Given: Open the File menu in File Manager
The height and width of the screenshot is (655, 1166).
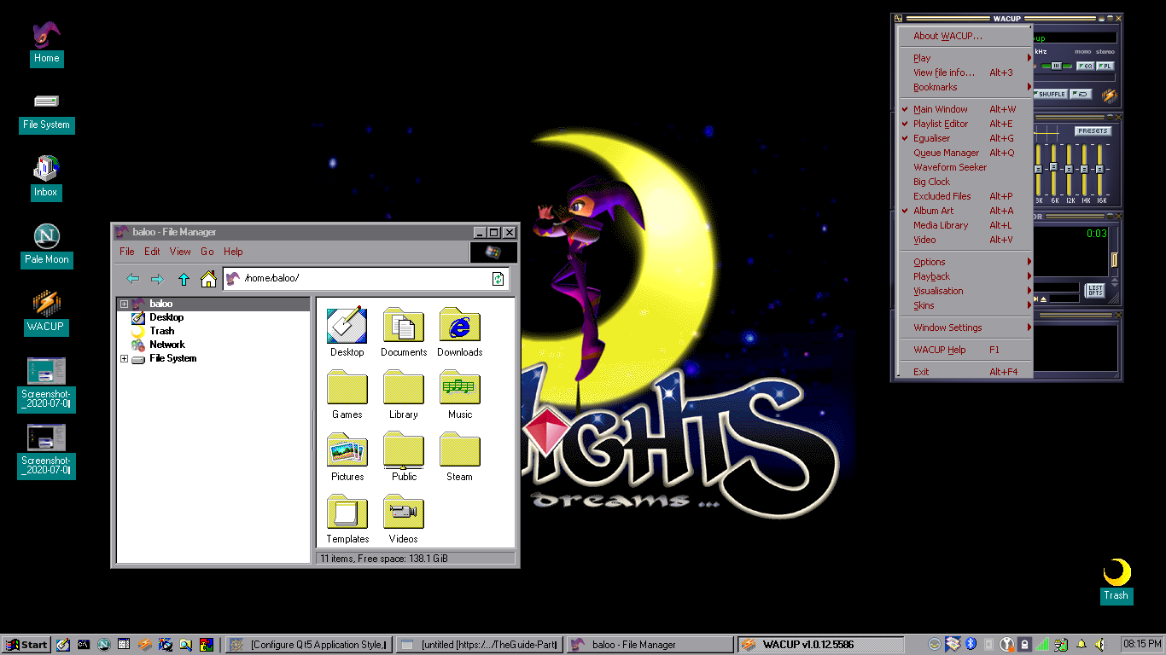Looking at the screenshot, I should click(127, 252).
